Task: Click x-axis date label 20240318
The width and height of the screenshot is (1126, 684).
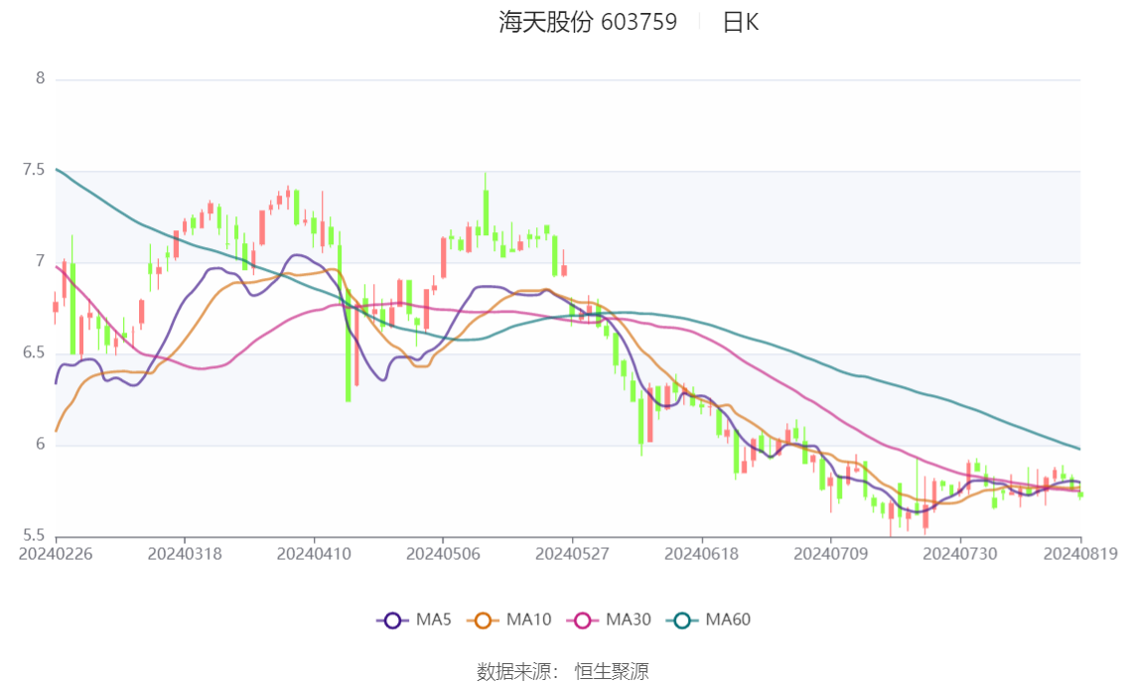Action: 185,554
